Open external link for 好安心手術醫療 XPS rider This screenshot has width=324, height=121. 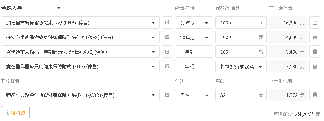(x=167, y=37)
